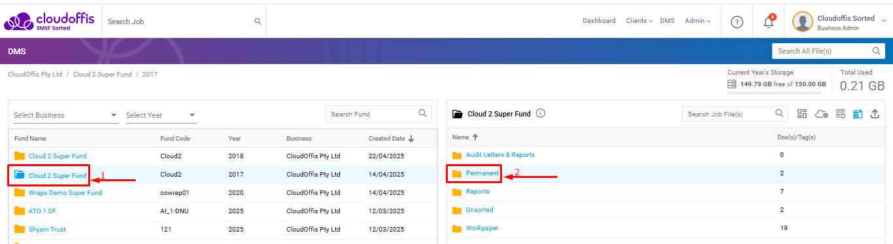This screenshot has height=244, width=893.
Task: Click the Fund Code column header
Action: click(x=175, y=139)
